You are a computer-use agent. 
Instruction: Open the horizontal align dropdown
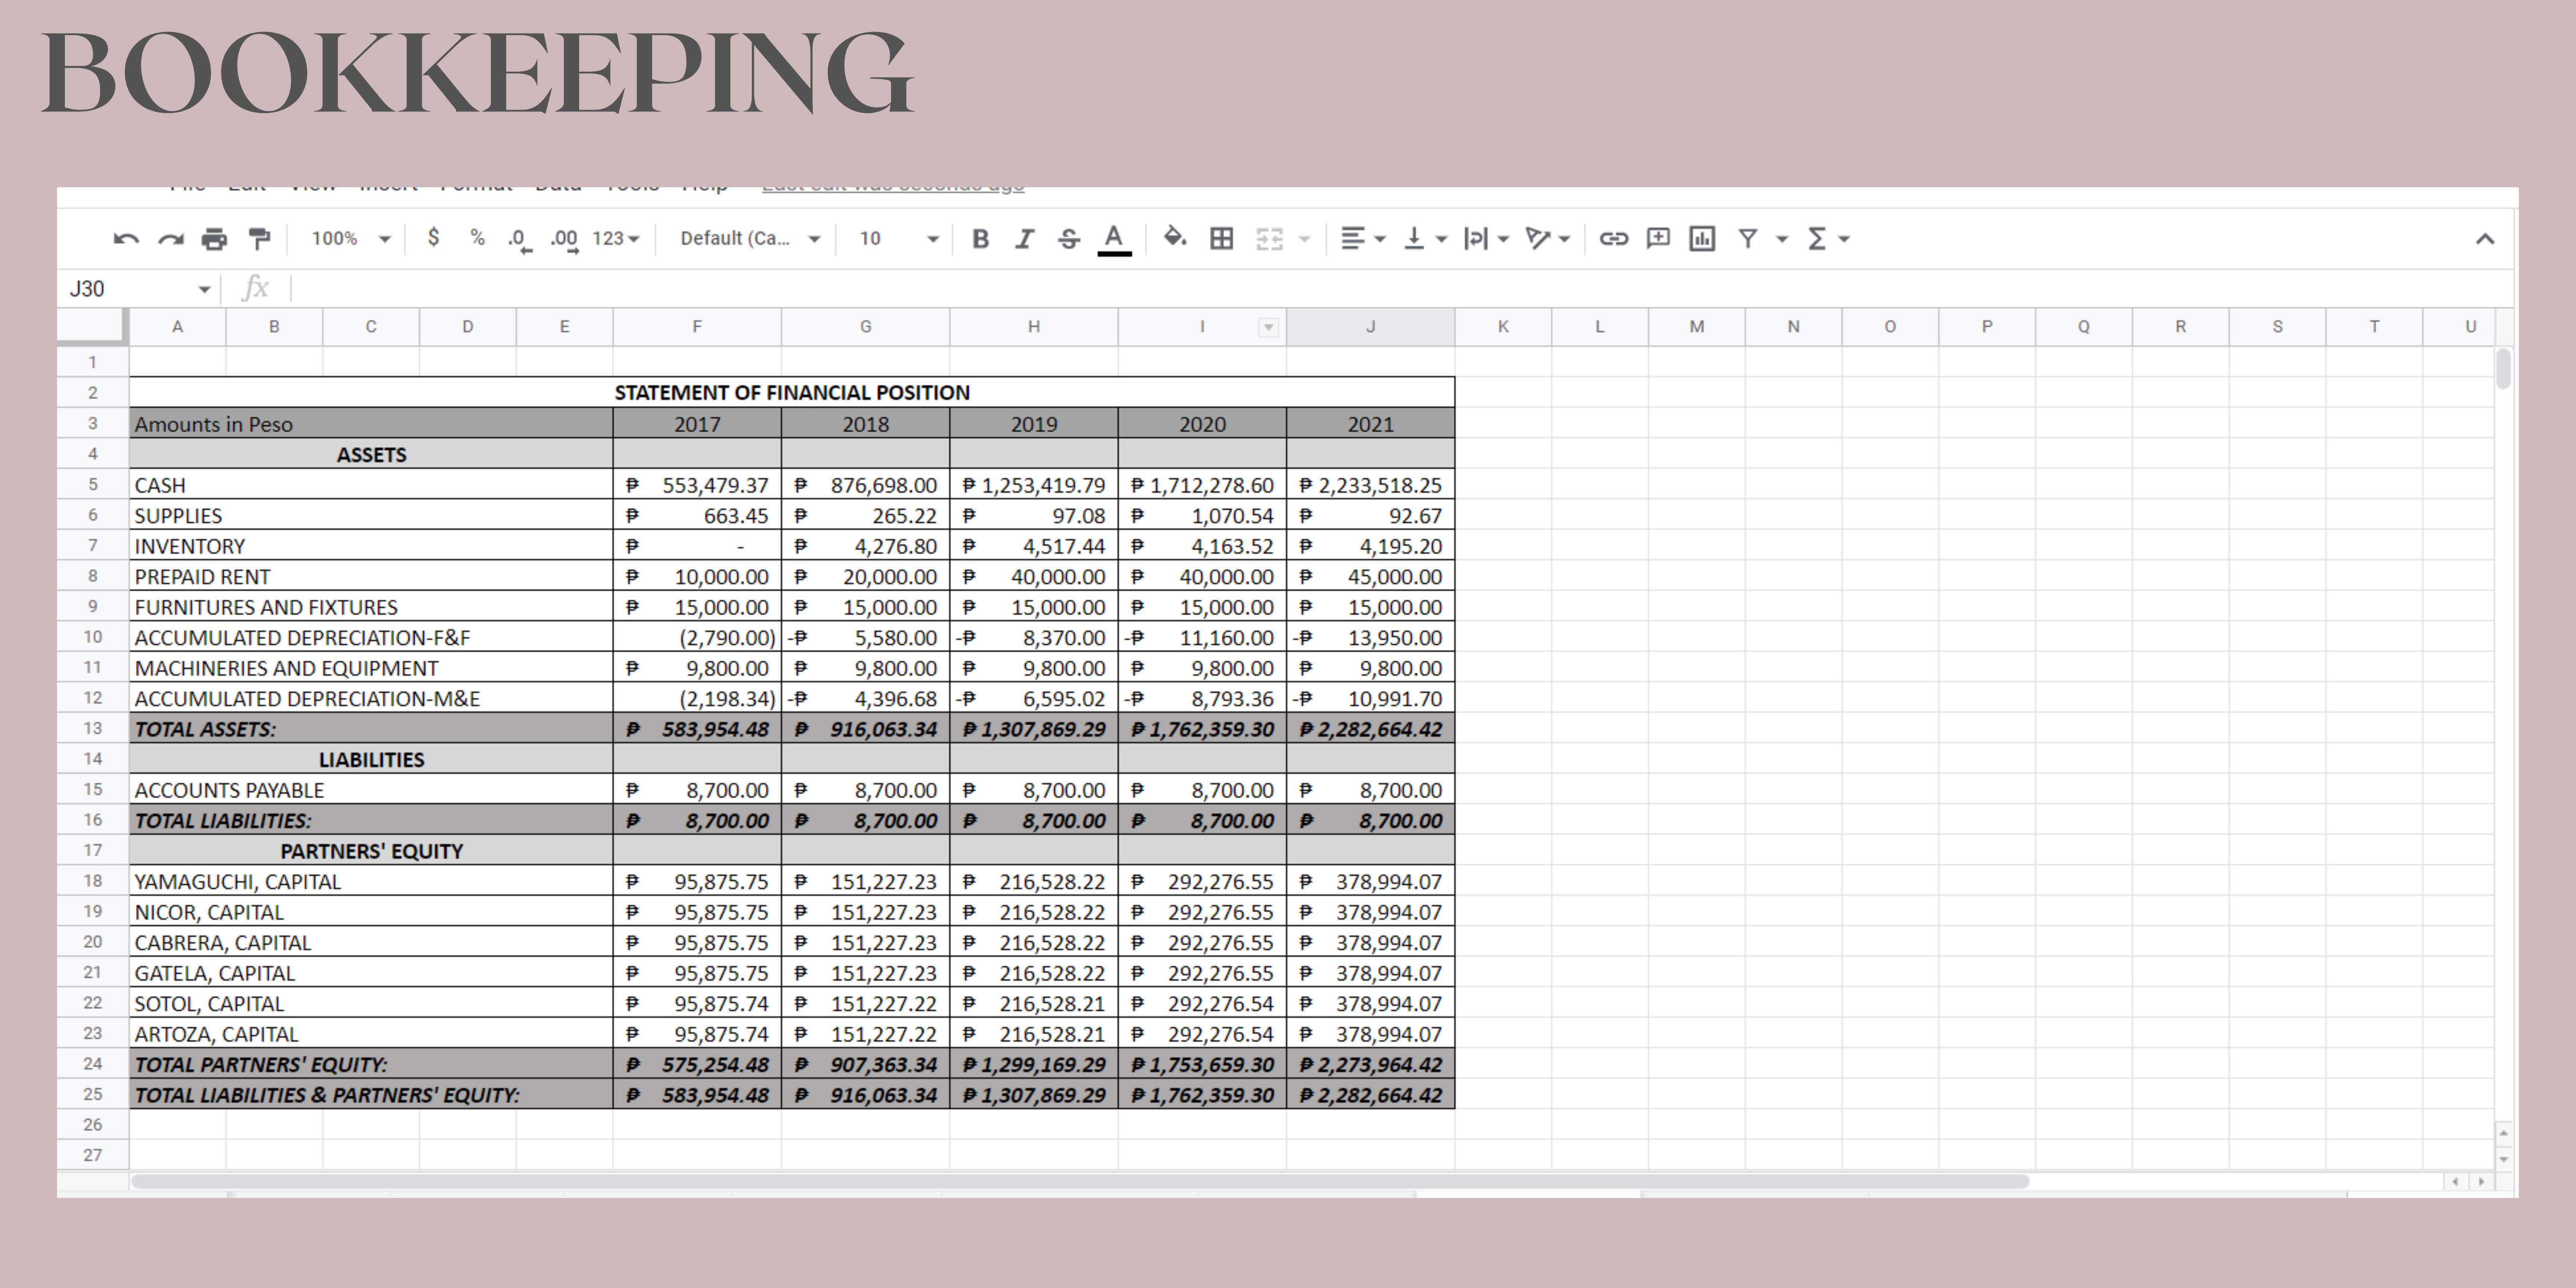[1362, 238]
